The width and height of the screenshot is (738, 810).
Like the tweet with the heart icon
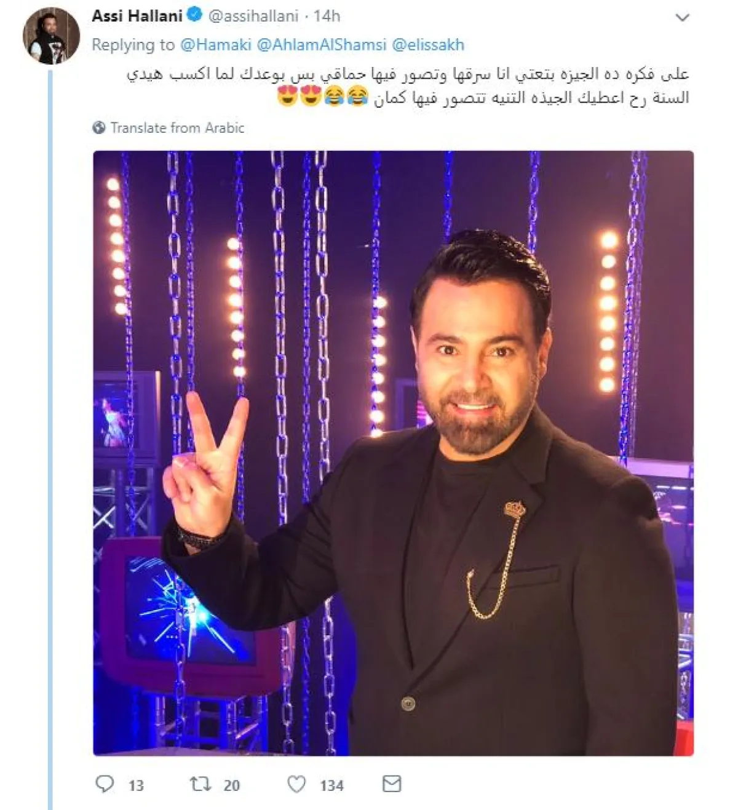[297, 784]
